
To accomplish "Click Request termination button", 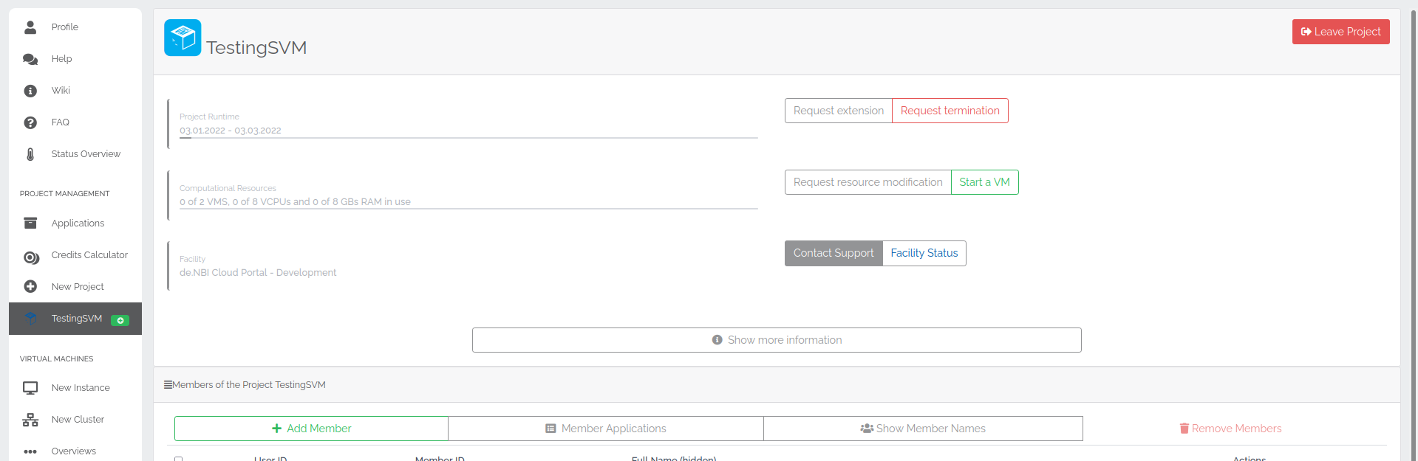I will coord(950,111).
